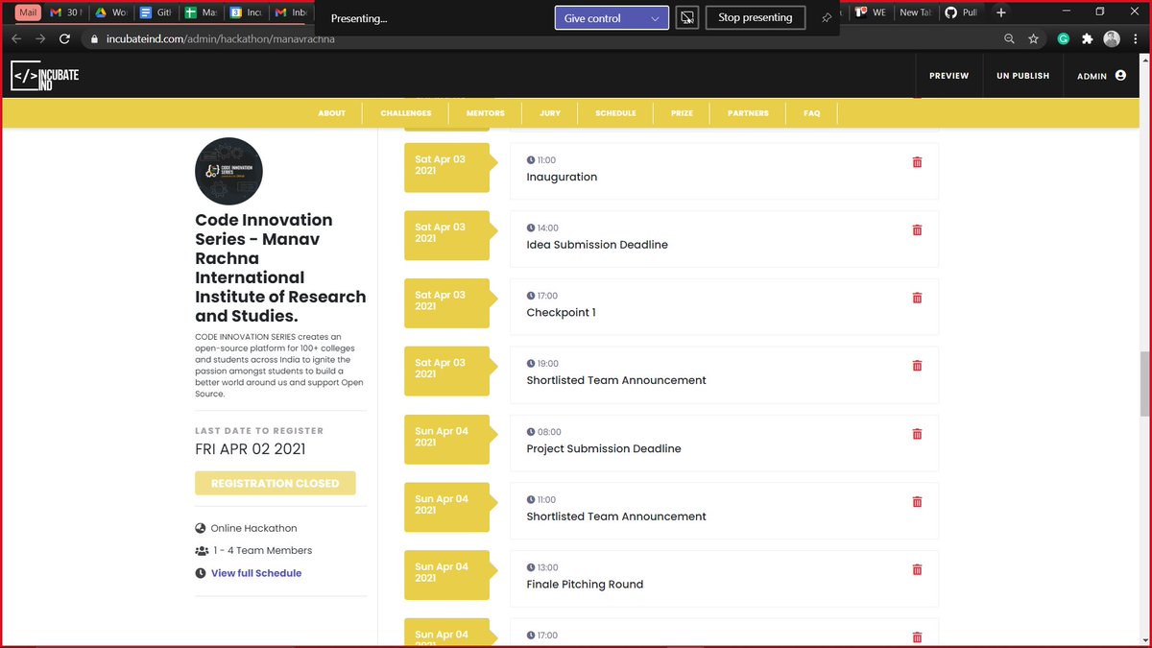Click the Code Innovation Series hackathon heading
The width and height of the screenshot is (1152, 648).
pyautogui.click(x=280, y=268)
